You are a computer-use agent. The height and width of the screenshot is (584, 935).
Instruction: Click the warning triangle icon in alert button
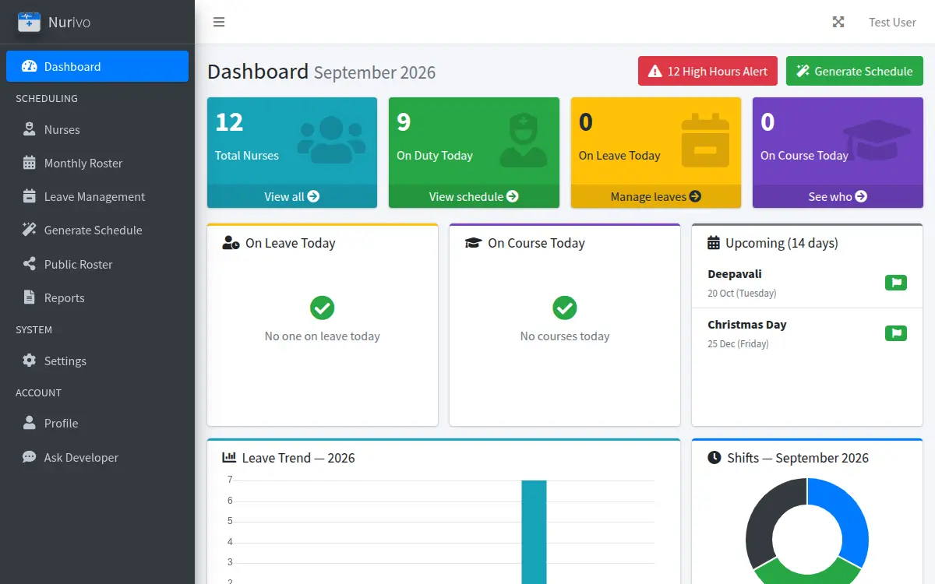[655, 71]
